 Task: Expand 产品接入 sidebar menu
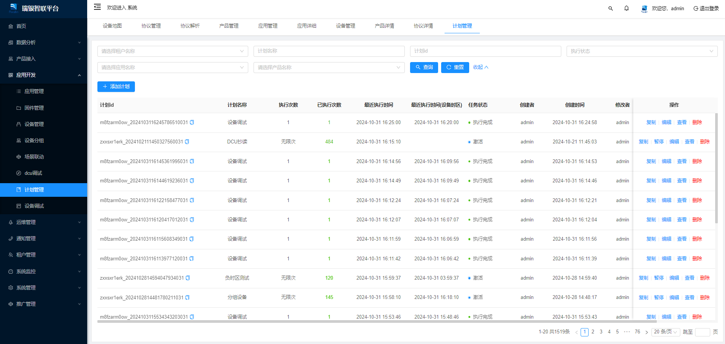click(44, 59)
